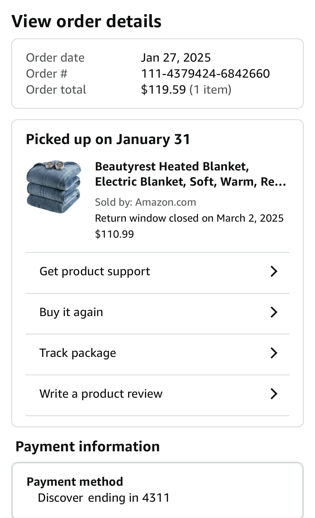Image resolution: width=315 pixels, height=518 pixels.
Task: Tap the order number 111-4379424-6842660
Action: [205, 74]
